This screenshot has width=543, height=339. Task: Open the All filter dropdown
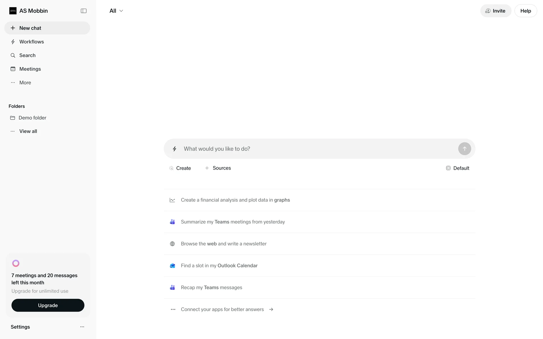pyautogui.click(x=116, y=11)
